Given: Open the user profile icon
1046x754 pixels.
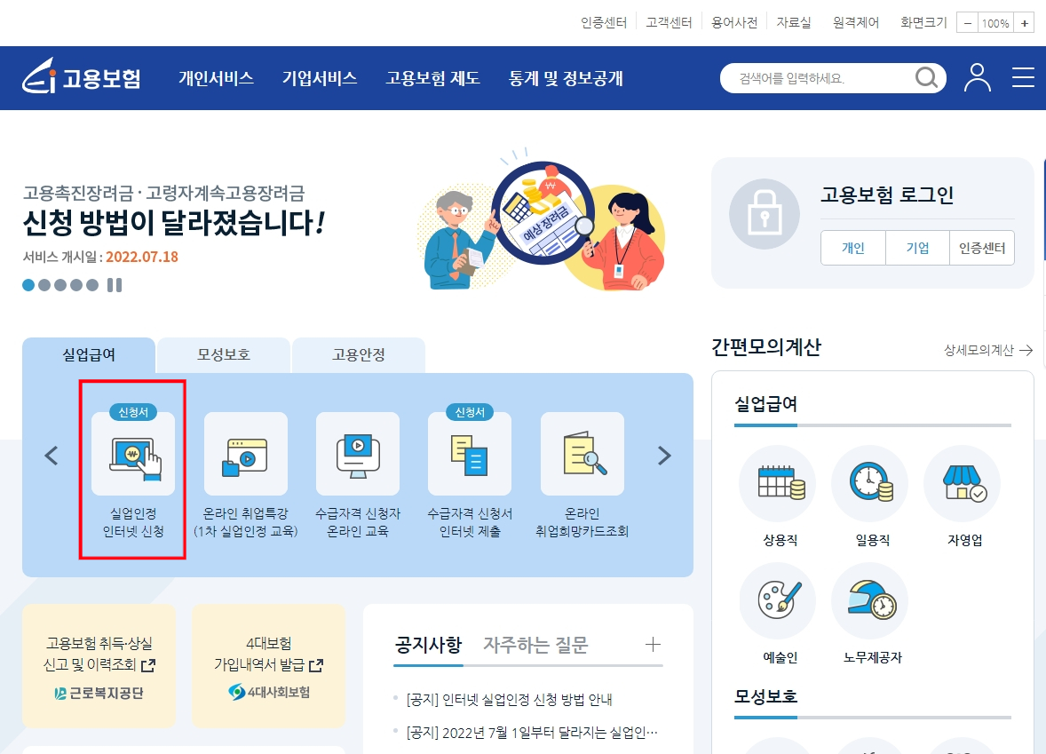Looking at the screenshot, I should click(x=978, y=77).
